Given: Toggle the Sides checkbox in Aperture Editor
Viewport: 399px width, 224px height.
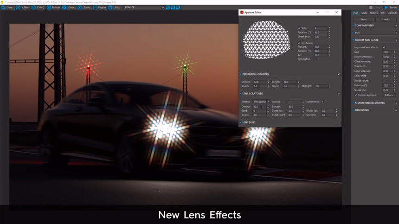Looking at the screenshot, I should click(x=299, y=28).
